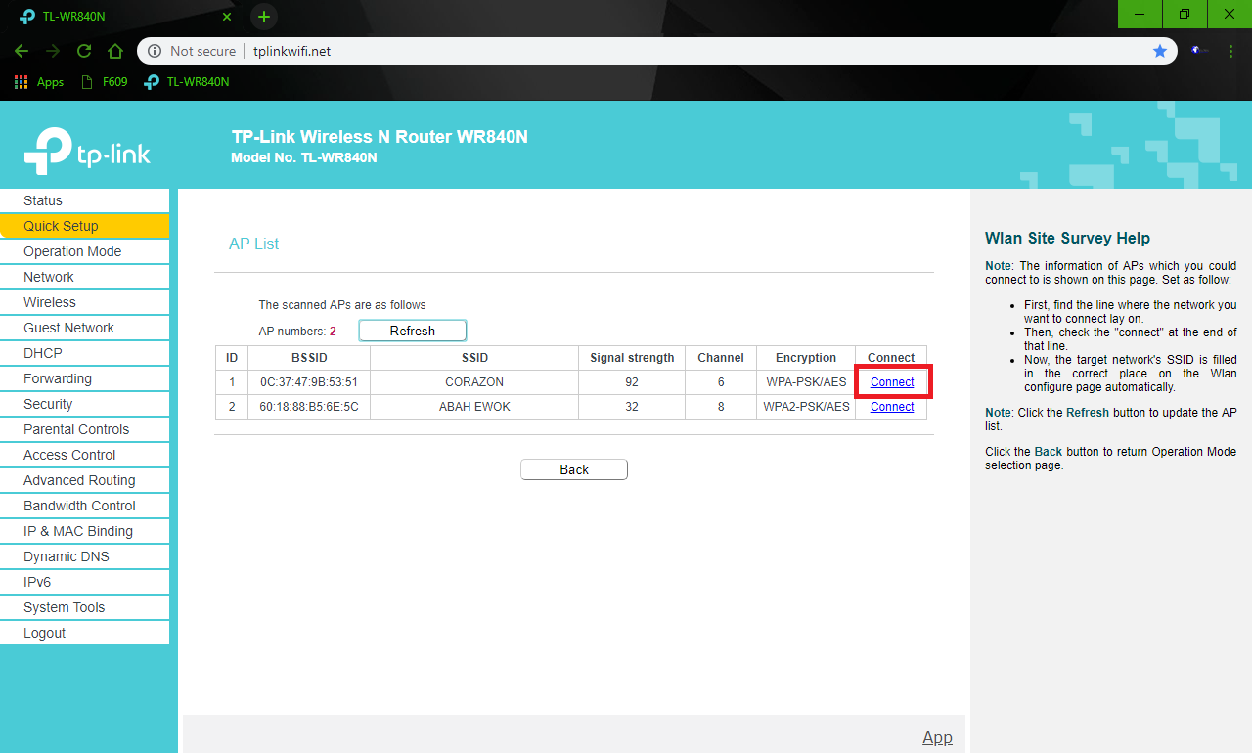Click the signal strength value 32
The width and height of the screenshot is (1252, 753).
pyautogui.click(x=632, y=407)
